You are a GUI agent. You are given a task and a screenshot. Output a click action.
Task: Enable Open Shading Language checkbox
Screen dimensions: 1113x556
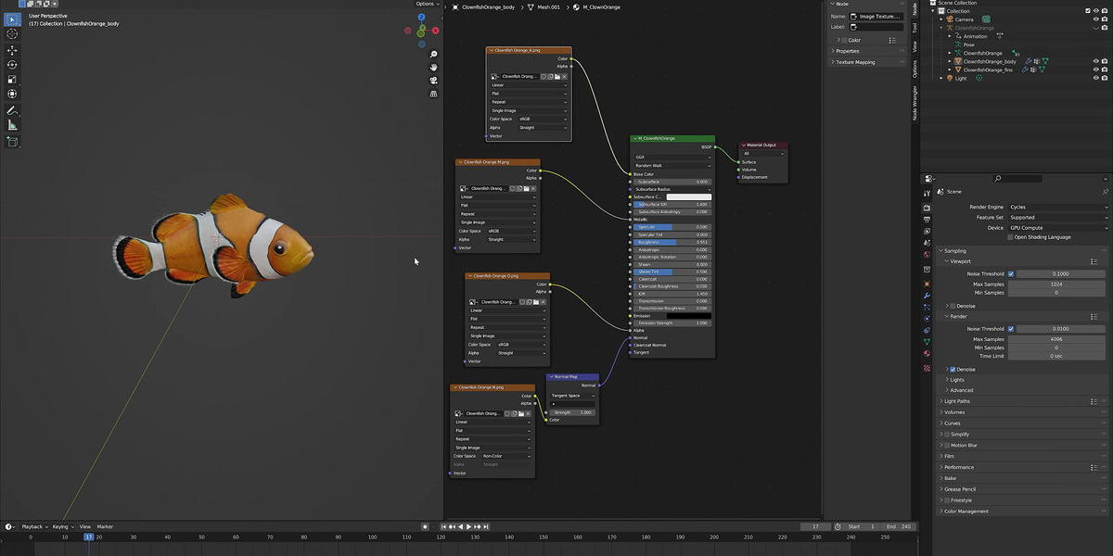point(1011,237)
